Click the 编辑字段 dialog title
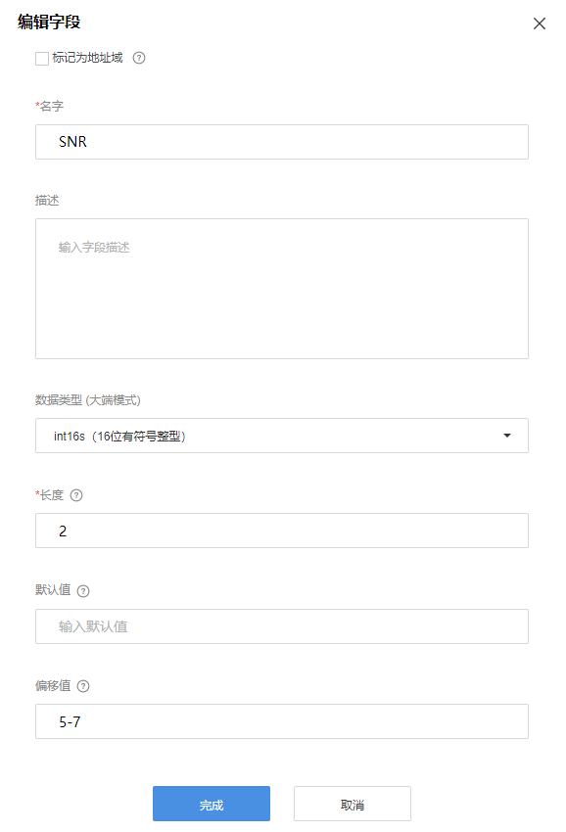 tap(49, 22)
